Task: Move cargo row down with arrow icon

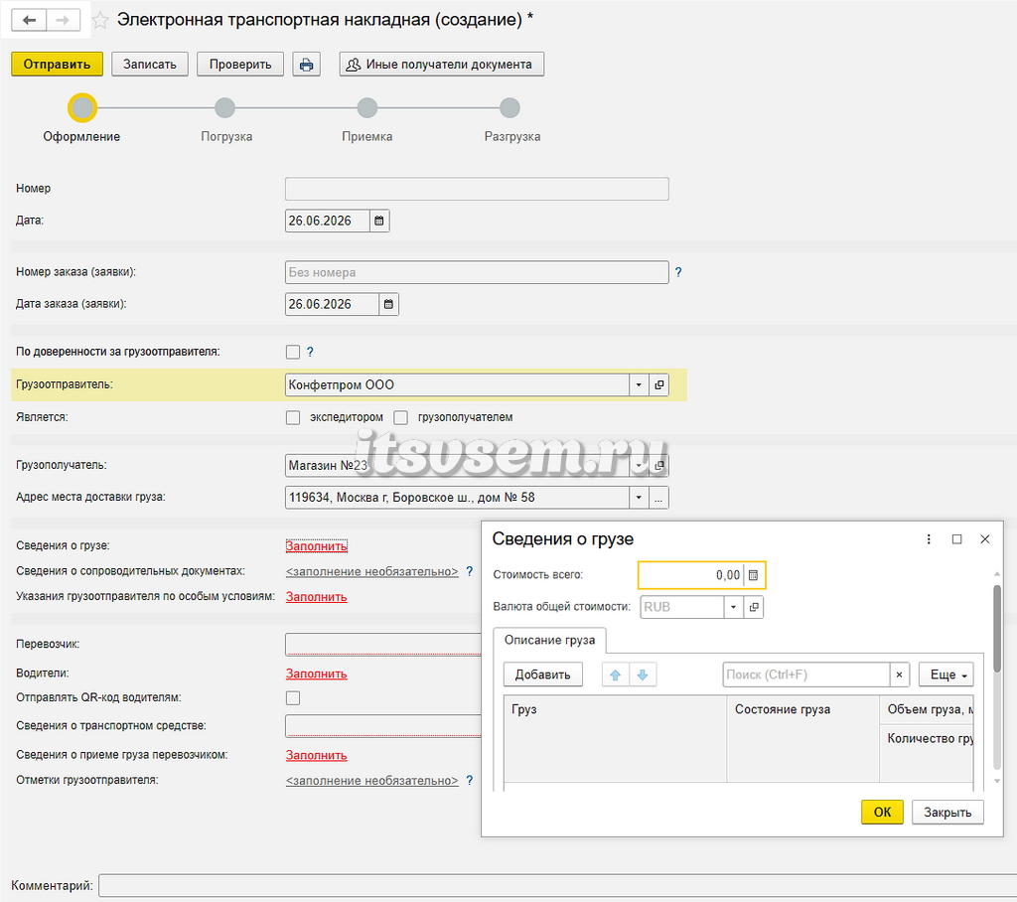Action: 643,675
